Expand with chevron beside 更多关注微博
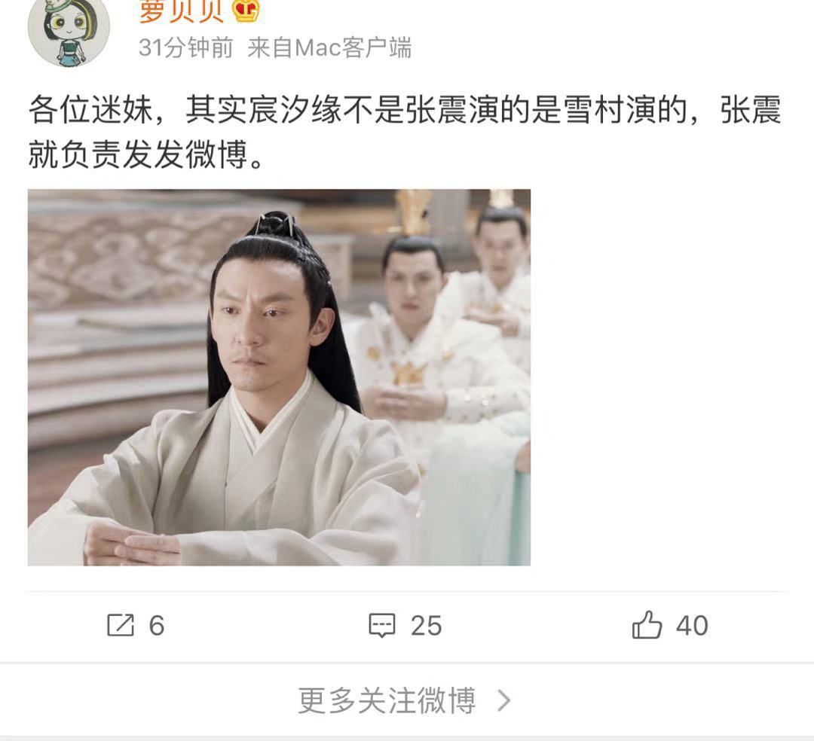Viewport: 814px width, 741px height. pyautogui.click(x=504, y=700)
